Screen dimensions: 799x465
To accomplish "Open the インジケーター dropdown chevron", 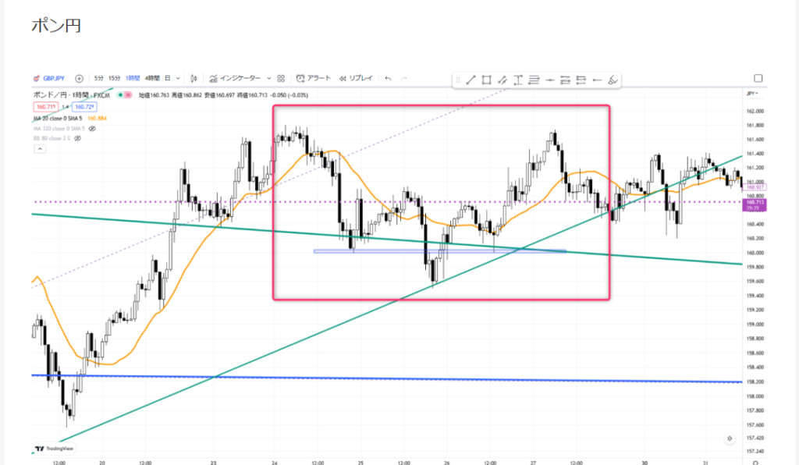I will tap(268, 78).
